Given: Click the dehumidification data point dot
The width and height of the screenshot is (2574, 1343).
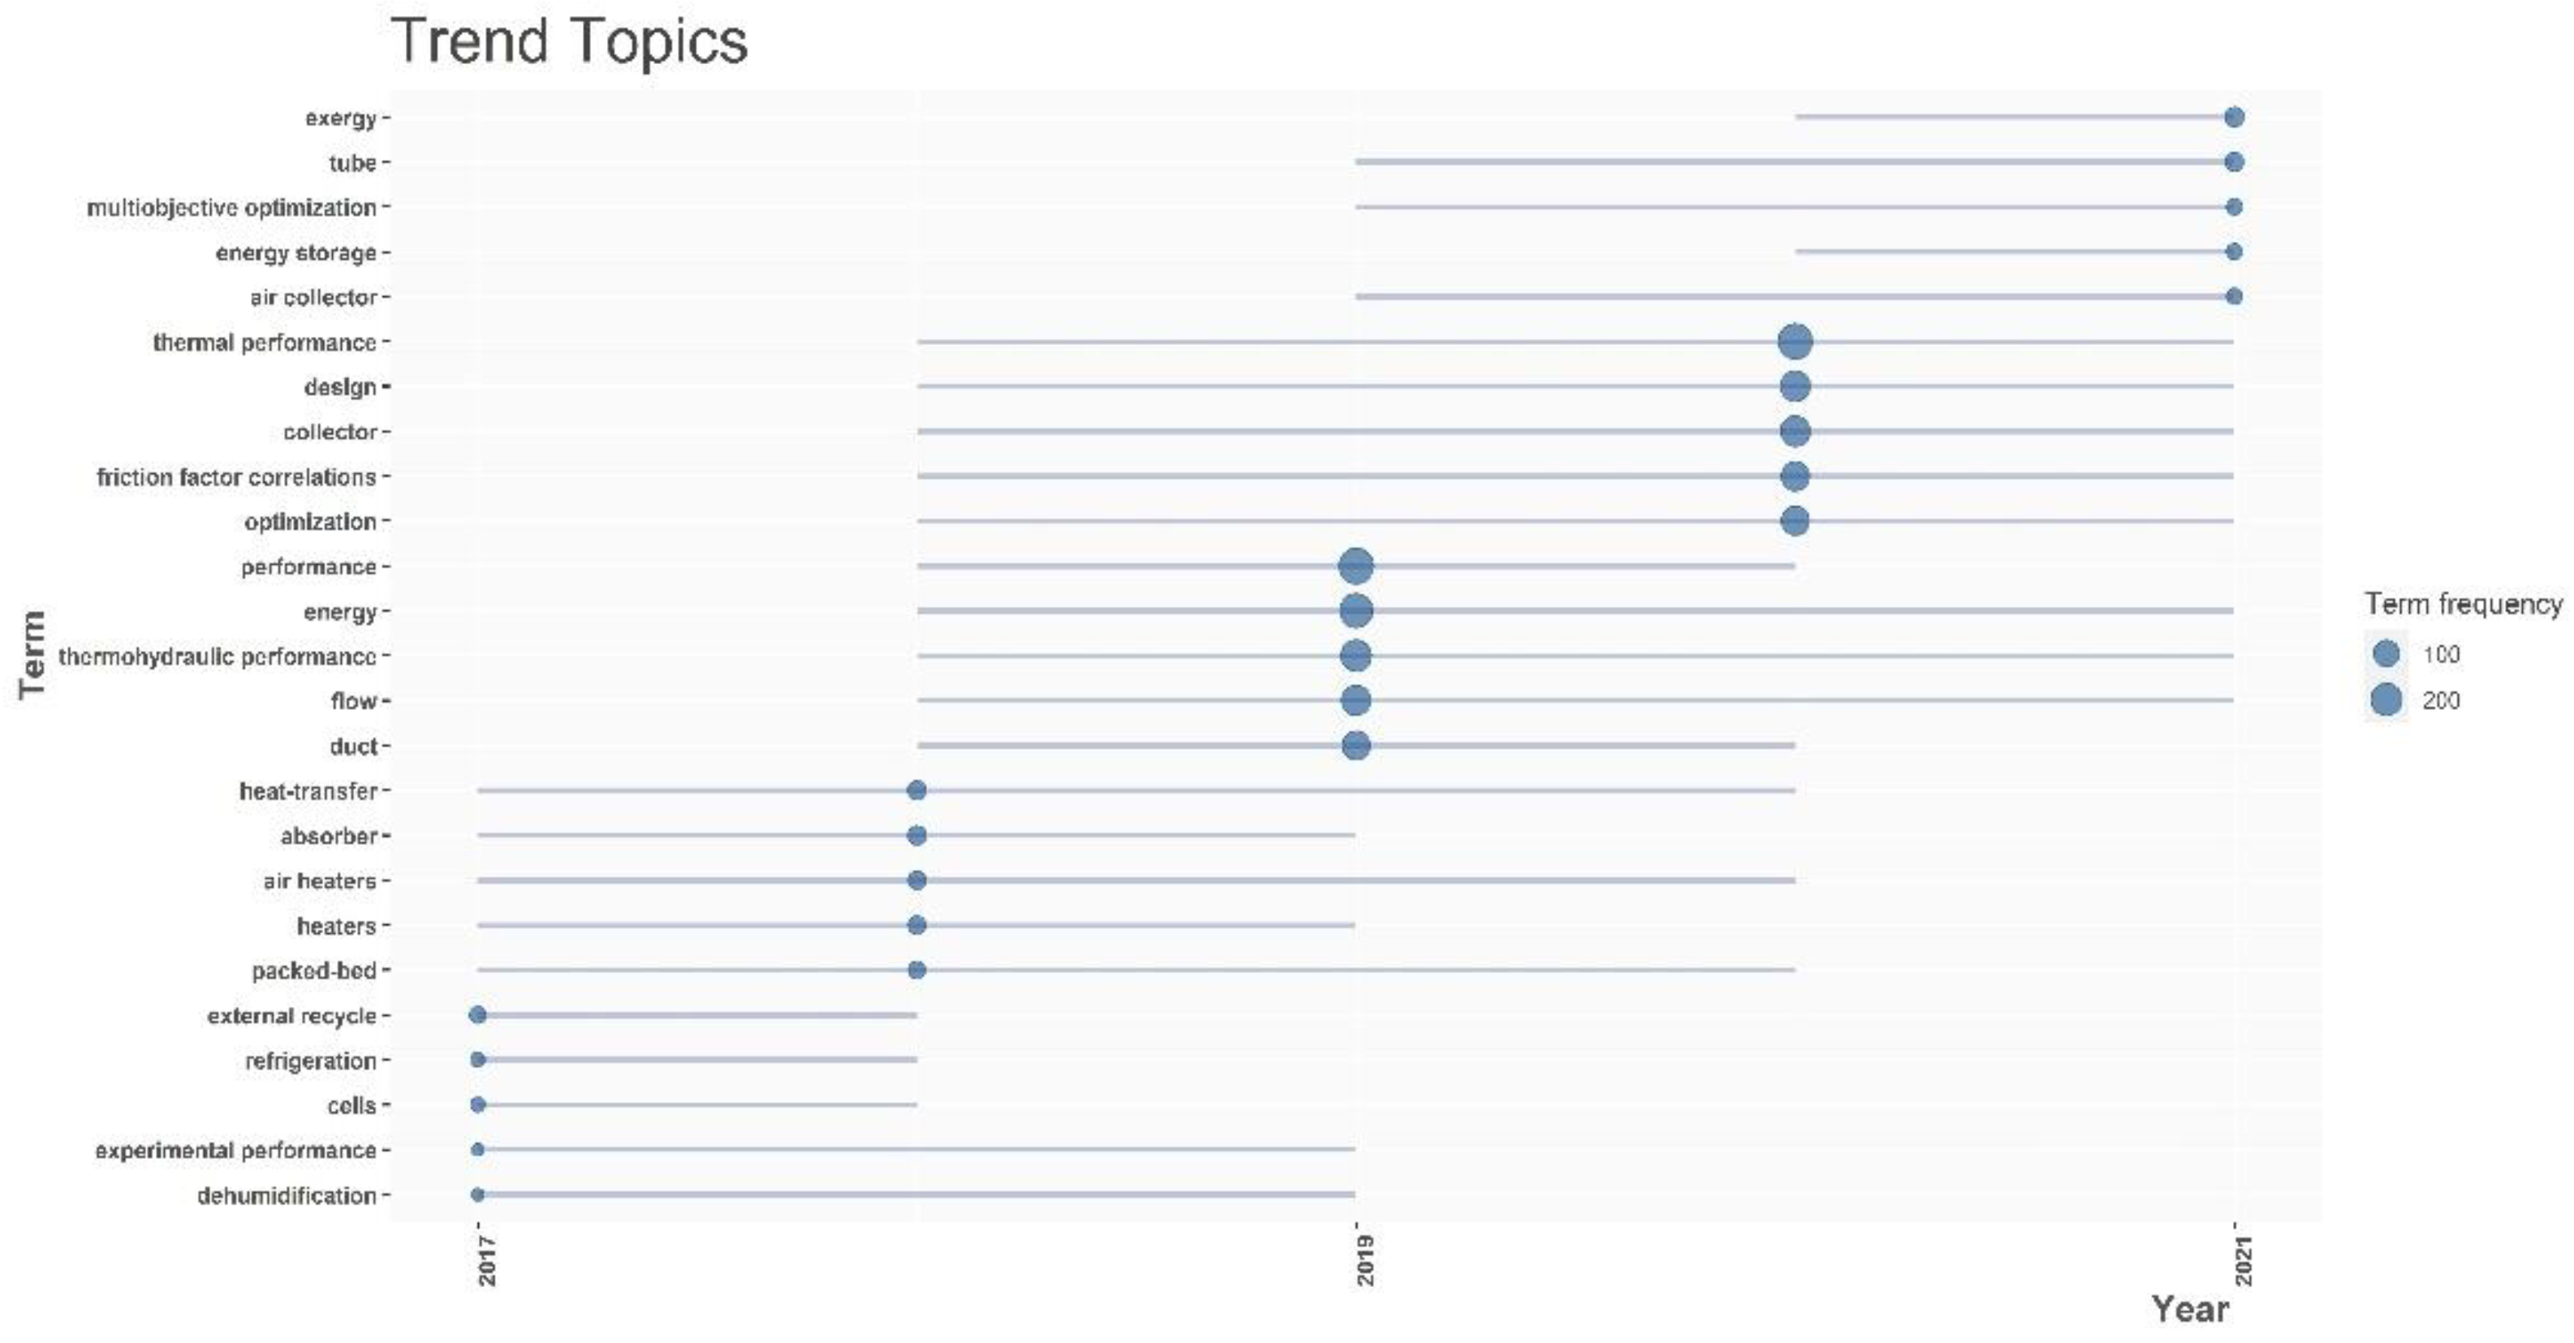Looking at the screenshot, I should [477, 1194].
